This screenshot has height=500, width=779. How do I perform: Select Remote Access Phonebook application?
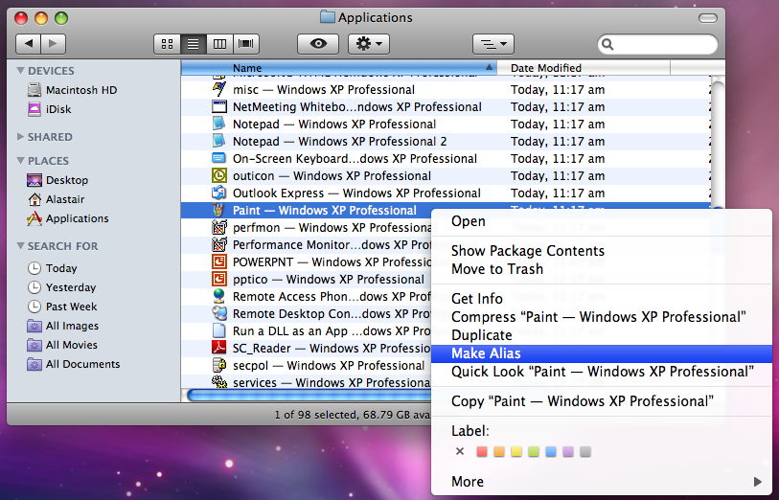click(306, 296)
